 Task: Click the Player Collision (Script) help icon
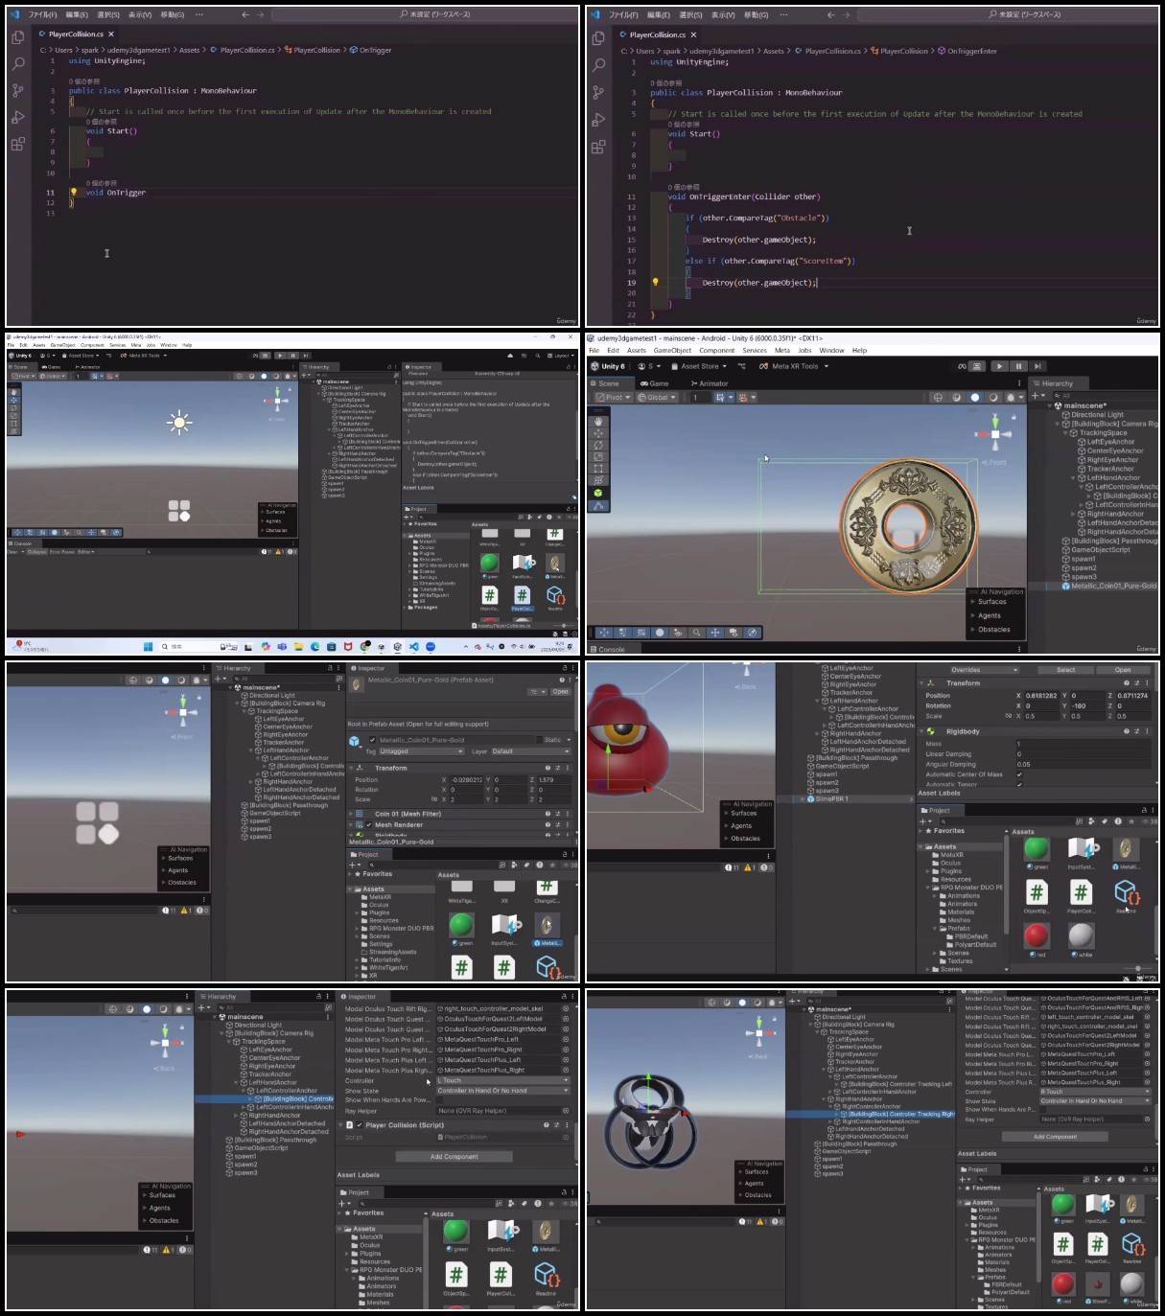coord(548,1125)
